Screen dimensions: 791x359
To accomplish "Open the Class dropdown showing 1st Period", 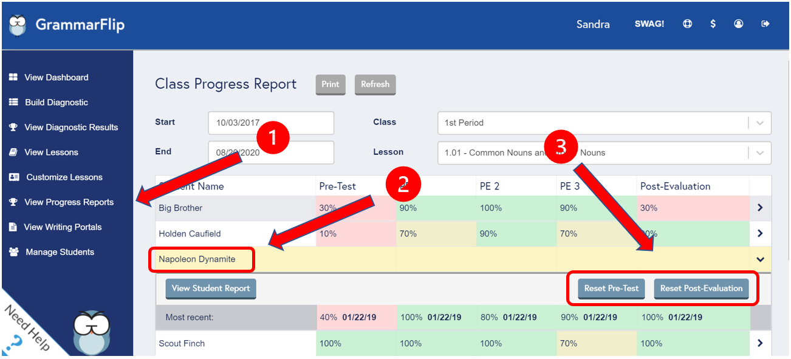I will 604,123.
